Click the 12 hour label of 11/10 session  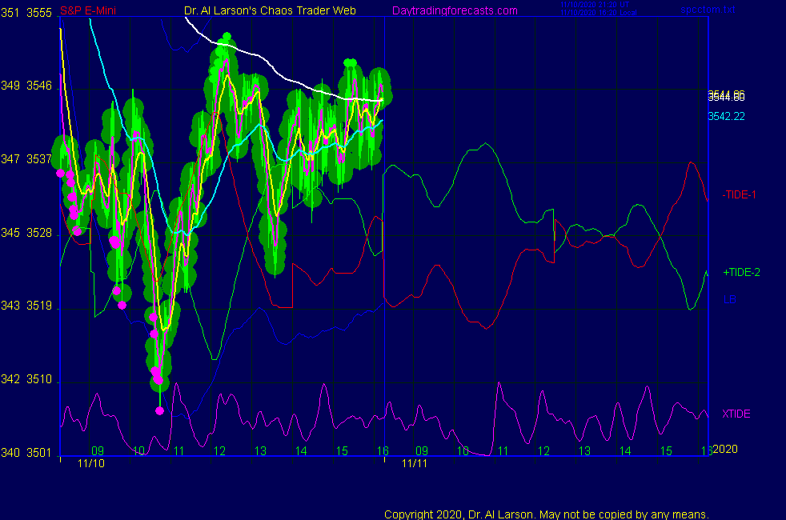coord(219,451)
